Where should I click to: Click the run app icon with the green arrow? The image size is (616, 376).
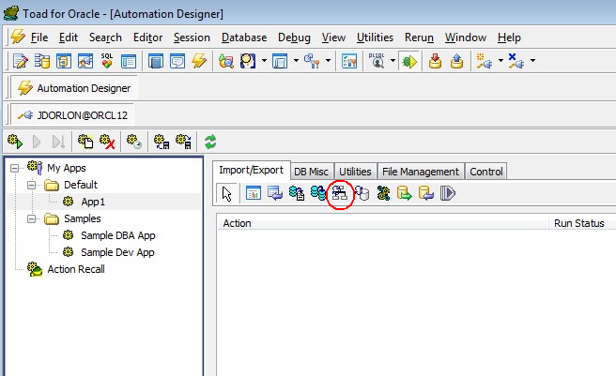coord(14,142)
